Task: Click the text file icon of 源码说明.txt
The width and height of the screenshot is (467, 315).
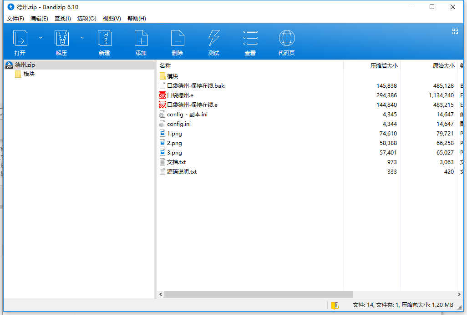Action: coord(162,172)
